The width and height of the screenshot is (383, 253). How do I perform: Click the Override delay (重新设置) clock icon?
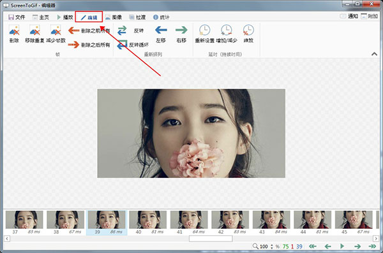coord(205,30)
